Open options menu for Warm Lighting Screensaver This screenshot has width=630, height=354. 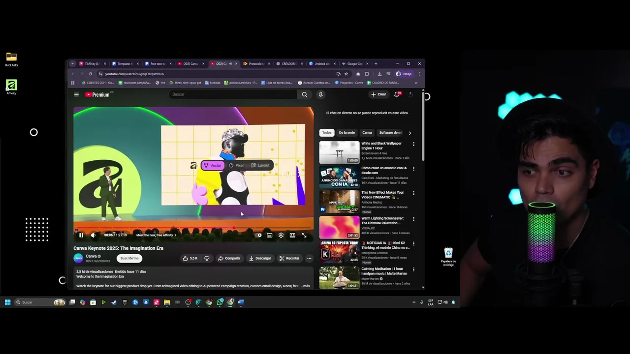coord(413,219)
